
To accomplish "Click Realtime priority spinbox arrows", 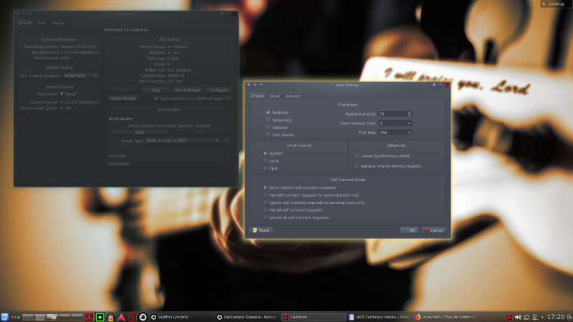I will tap(409, 114).
